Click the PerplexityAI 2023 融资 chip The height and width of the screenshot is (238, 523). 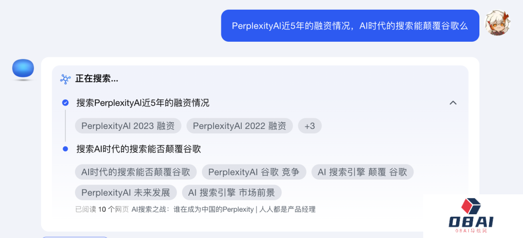[x=128, y=126]
